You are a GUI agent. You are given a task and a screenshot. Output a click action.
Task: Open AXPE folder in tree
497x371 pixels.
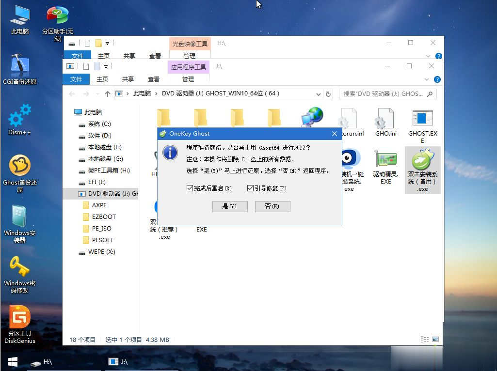pos(99,205)
